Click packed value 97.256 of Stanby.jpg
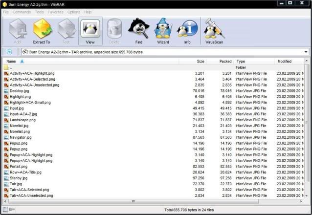 [x=226, y=178]
